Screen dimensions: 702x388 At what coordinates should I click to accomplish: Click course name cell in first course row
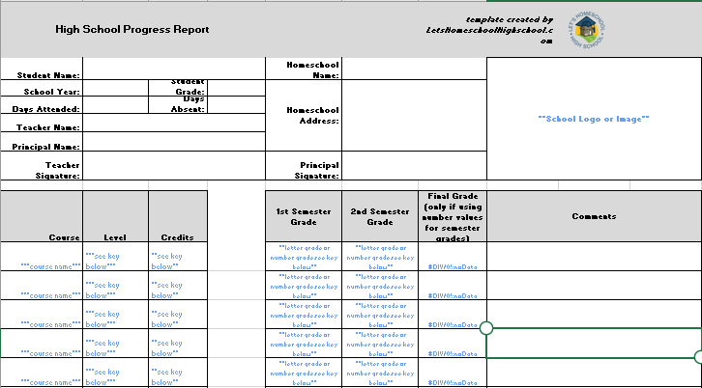(42, 257)
